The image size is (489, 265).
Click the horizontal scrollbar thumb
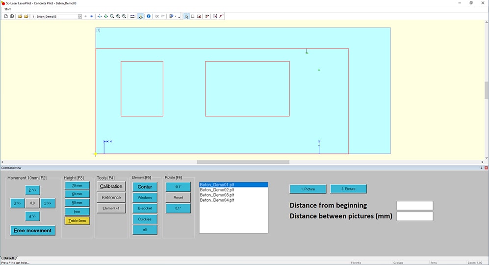click(243, 162)
